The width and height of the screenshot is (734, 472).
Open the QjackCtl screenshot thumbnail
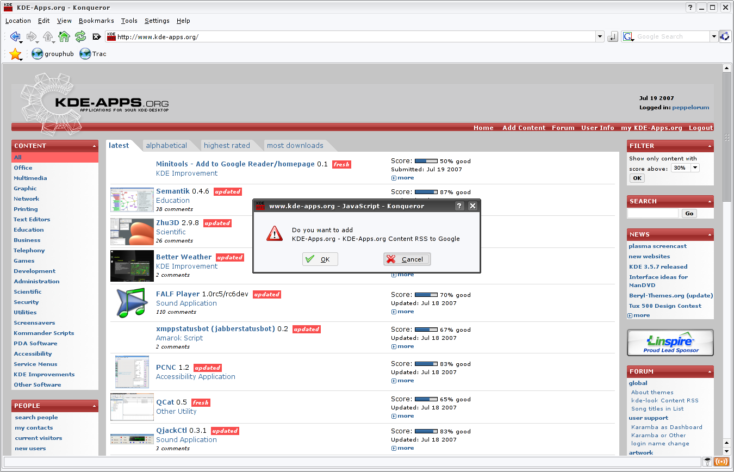132,438
